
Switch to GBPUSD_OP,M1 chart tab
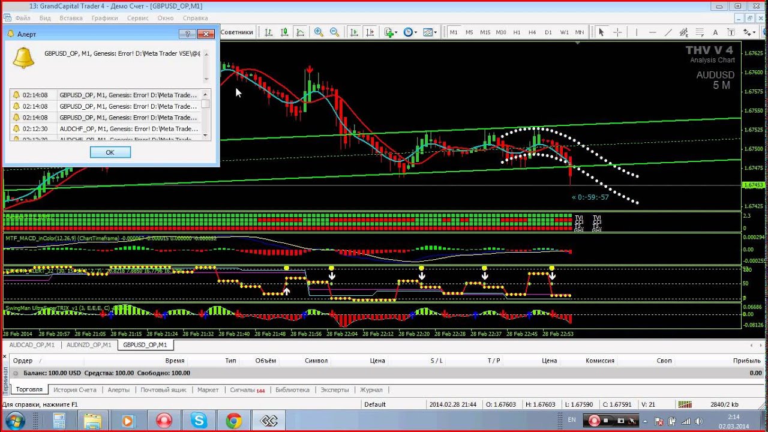coord(145,345)
